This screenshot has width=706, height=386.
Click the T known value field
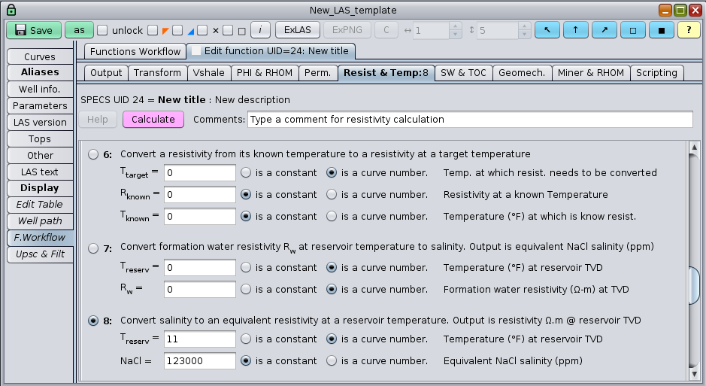coord(199,216)
